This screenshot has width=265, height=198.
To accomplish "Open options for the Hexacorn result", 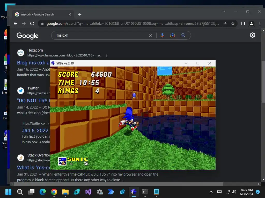I will [x=107, y=55].
